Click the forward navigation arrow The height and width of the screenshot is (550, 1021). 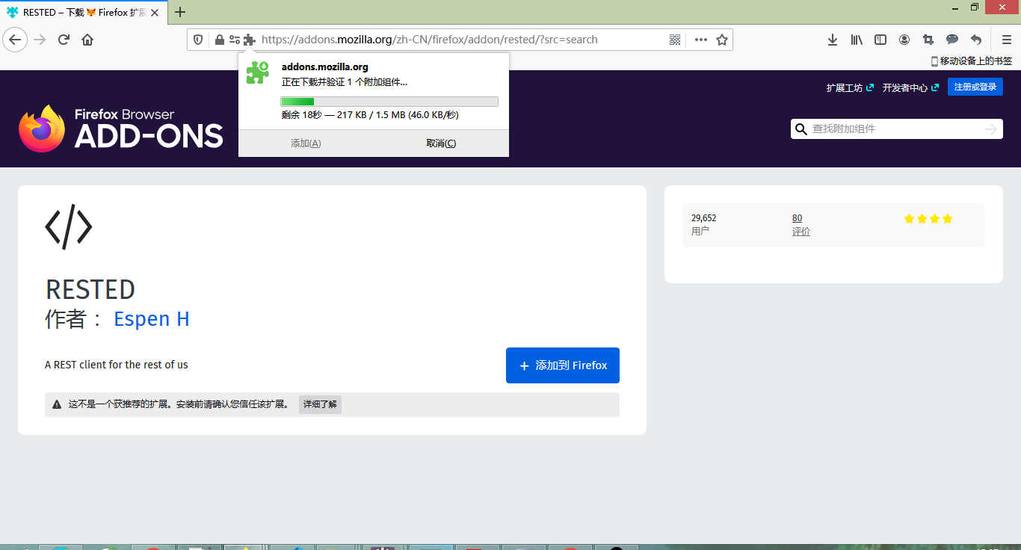click(40, 40)
